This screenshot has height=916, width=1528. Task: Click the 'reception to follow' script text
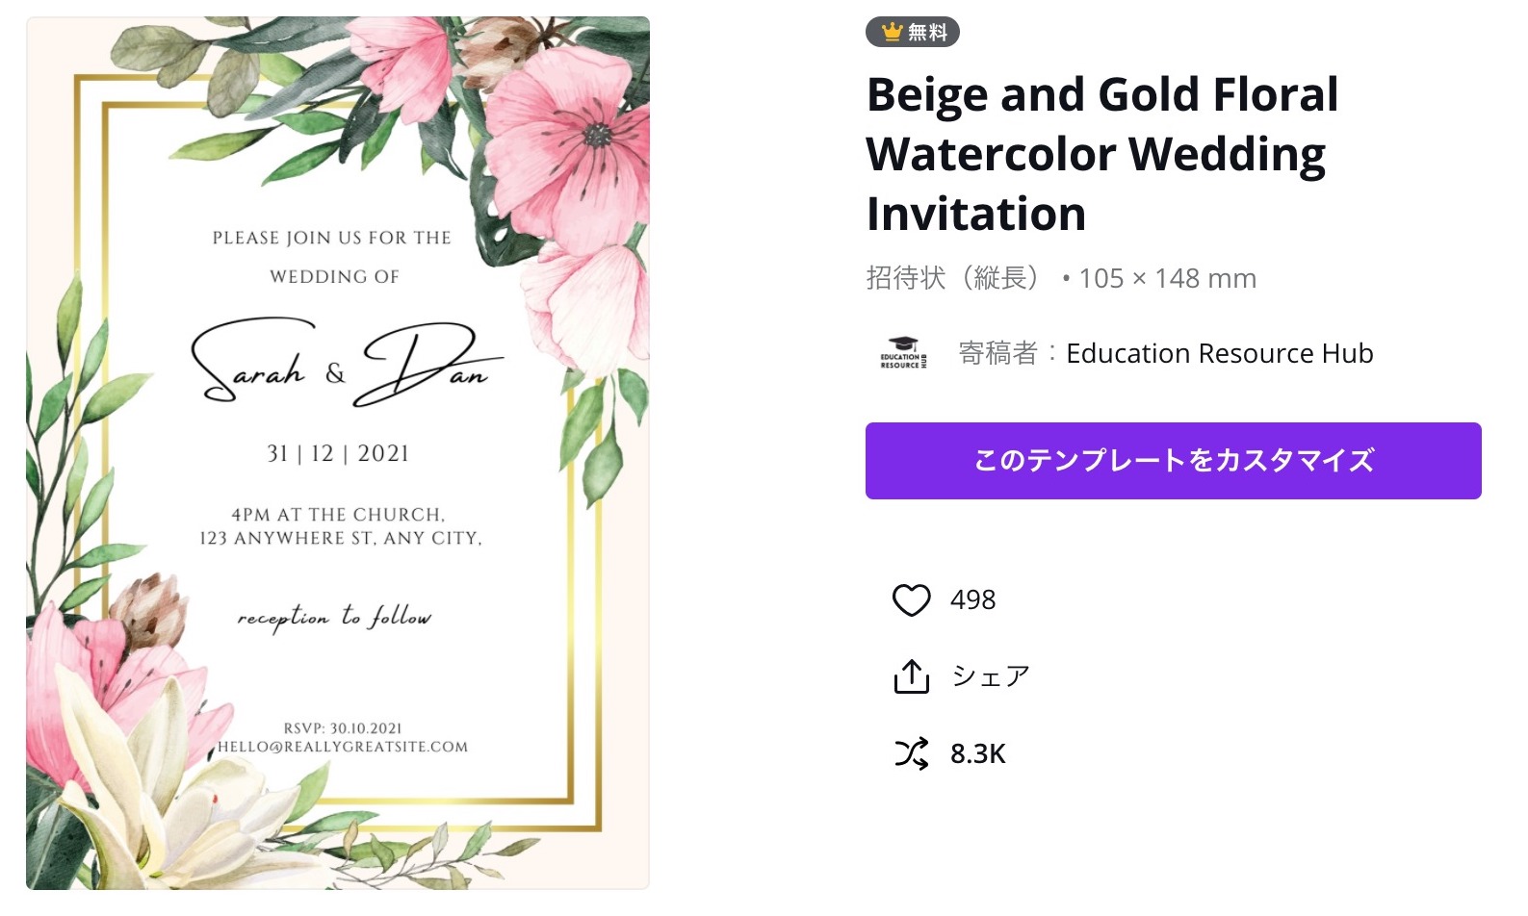(x=334, y=616)
